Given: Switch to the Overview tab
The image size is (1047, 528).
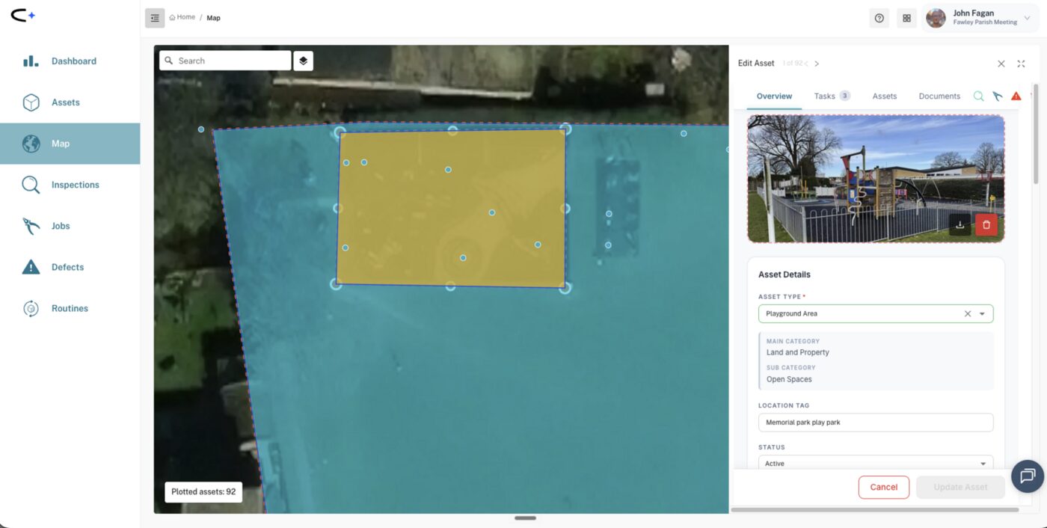Looking at the screenshot, I should click(774, 96).
